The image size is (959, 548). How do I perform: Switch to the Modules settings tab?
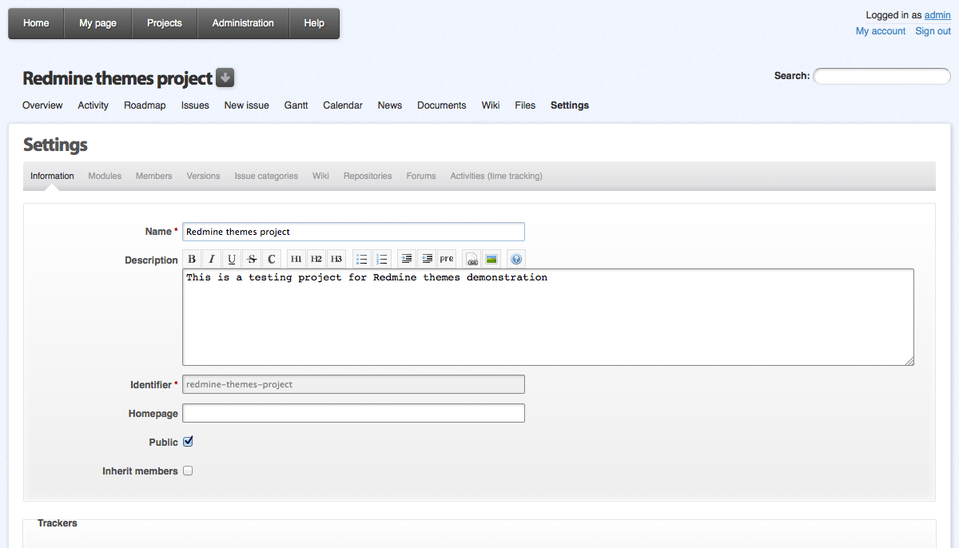[105, 176]
